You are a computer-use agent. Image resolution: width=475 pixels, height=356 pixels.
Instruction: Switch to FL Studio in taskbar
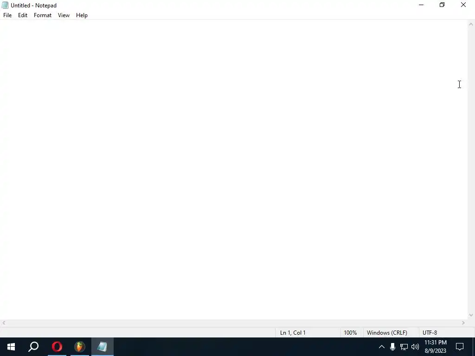80,347
